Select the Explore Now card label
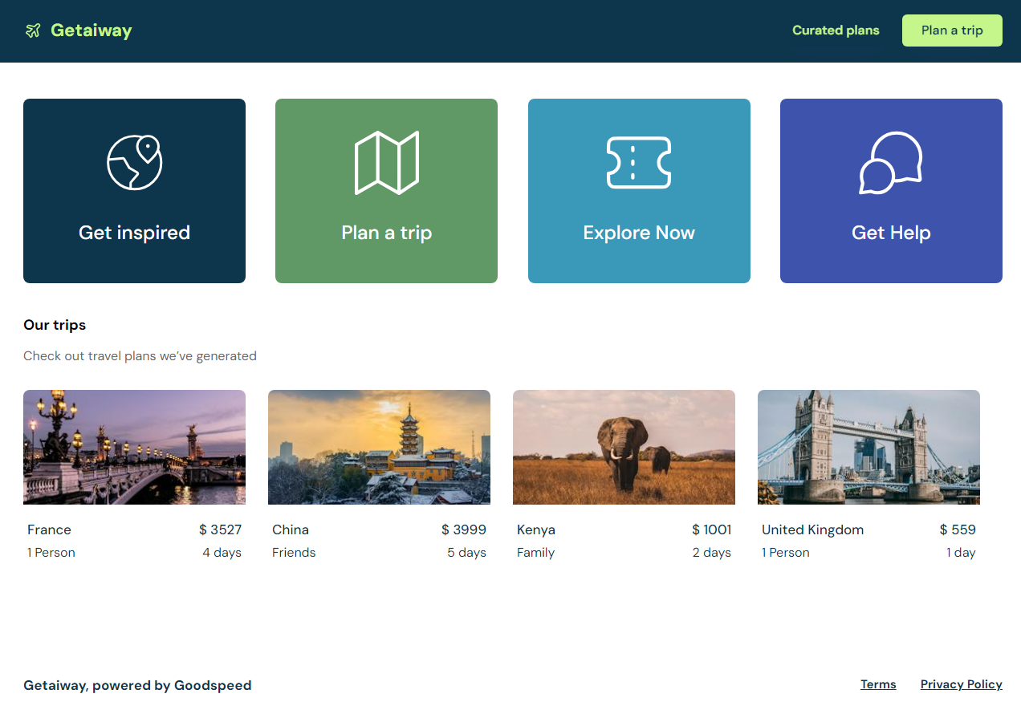The width and height of the screenshot is (1021, 714). 639,233
